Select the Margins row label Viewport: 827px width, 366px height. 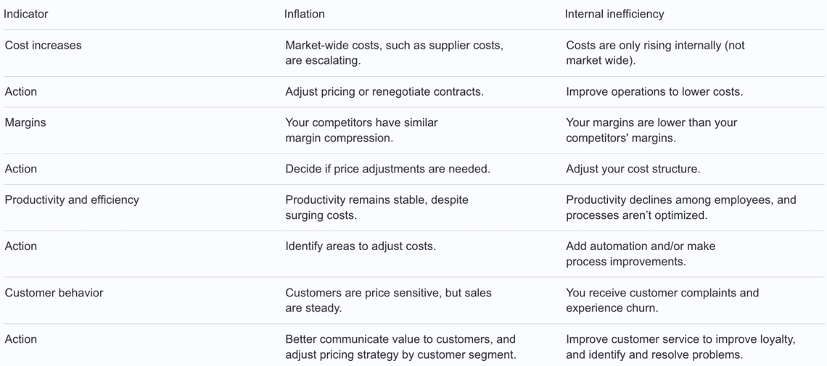coord(25,122)
